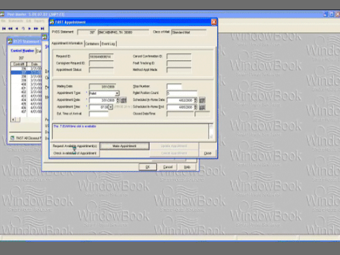Image resolution: width=340 pixels, height=255 pixels.
Task: Go to the previous record arrow
Action: [x=16, y=29]
